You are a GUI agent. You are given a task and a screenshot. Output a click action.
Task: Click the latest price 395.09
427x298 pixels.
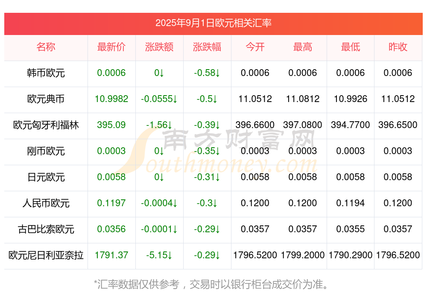111,125
